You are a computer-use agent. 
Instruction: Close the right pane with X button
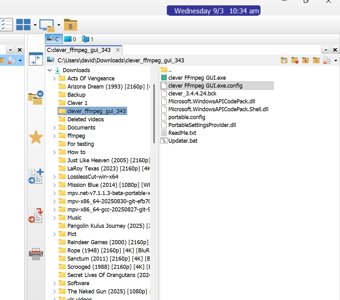click(335, 50)
